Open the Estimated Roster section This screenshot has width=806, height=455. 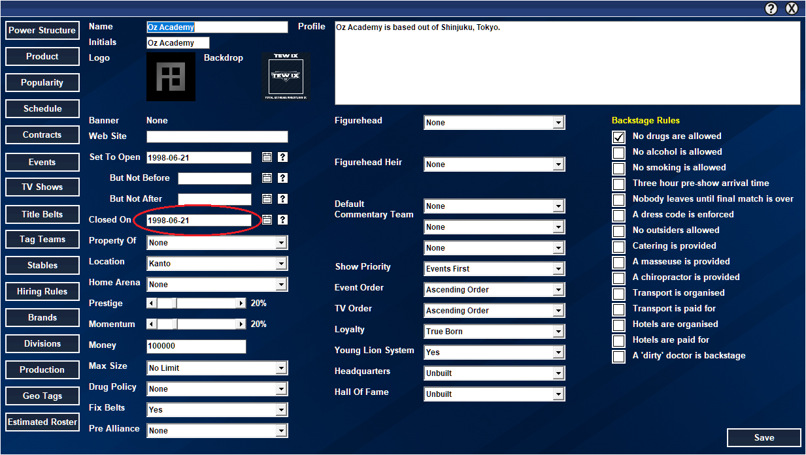coord(42,422)
